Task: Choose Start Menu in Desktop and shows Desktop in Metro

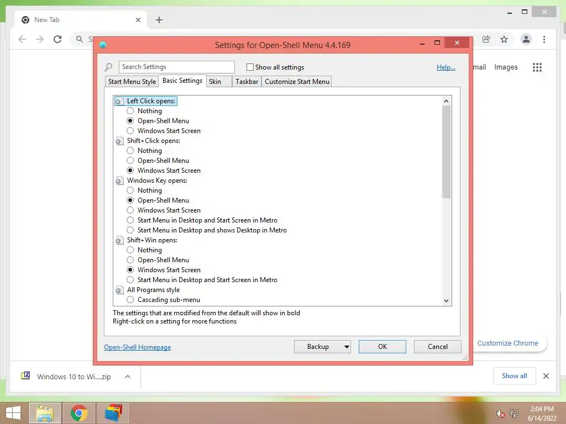Action: click(130, 230)
